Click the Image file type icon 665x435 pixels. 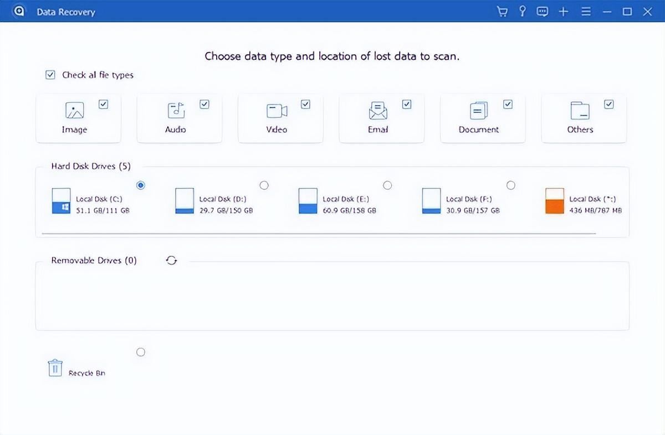click(x=74, y=111)
